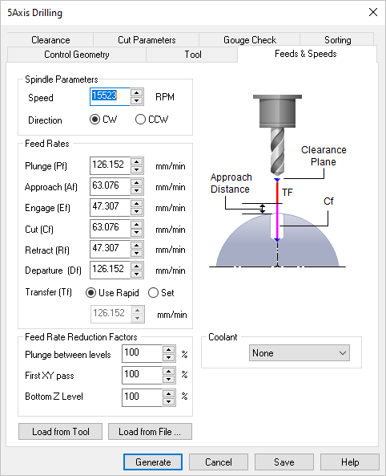The width and height of the screenshot is (386, 476).
Task: Save the drilling operation settings
Action: 284,462
